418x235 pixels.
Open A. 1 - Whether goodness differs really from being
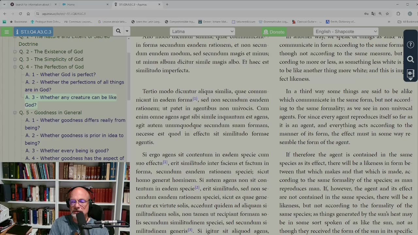[75, 124]
